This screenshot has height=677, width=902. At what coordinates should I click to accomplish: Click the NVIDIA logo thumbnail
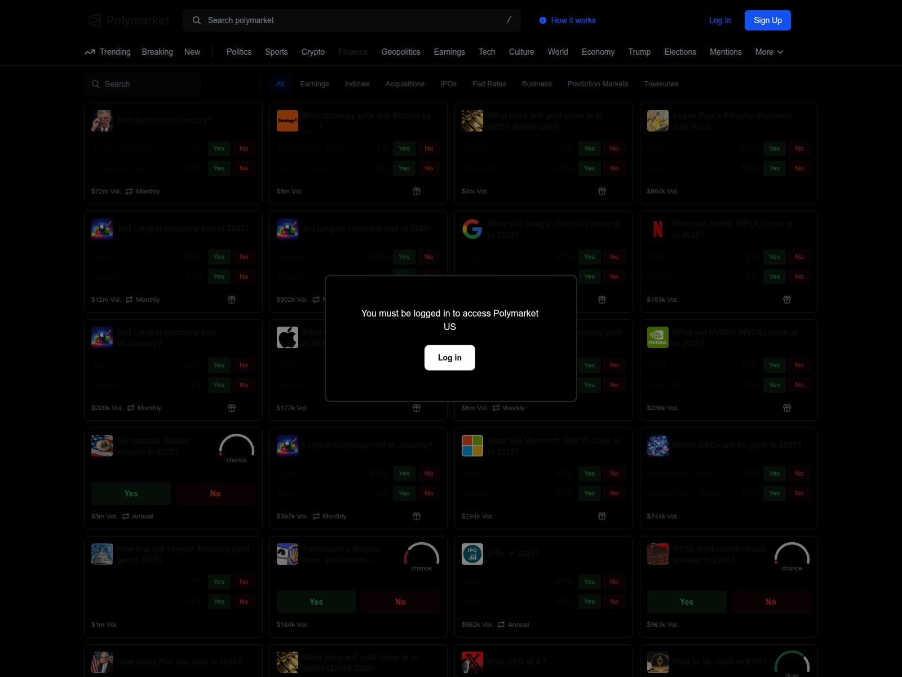point(658,337)
